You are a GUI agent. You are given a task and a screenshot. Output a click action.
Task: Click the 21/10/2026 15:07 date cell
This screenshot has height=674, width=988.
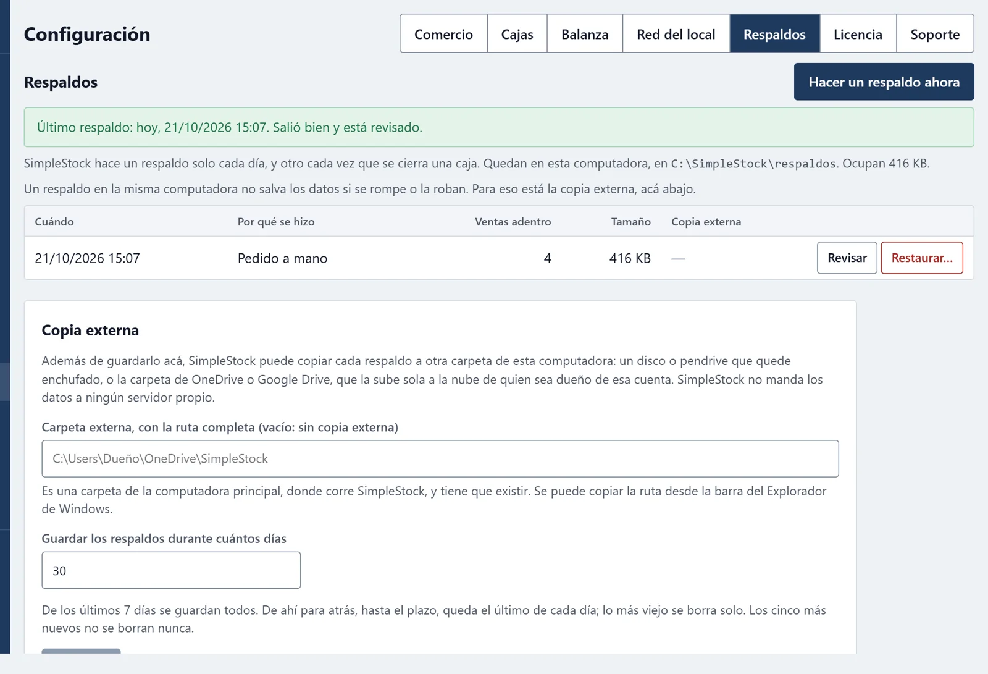(x=87, y=258)
